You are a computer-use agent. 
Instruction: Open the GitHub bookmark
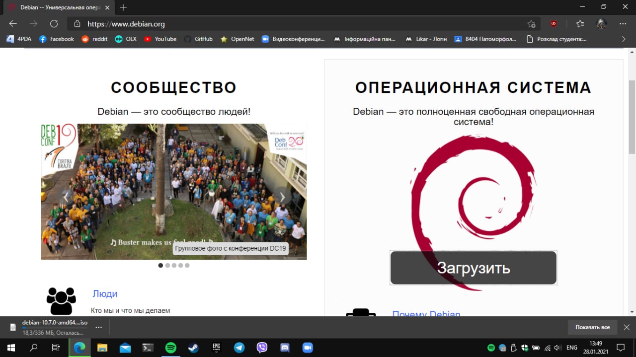click(x=198, y=39)
